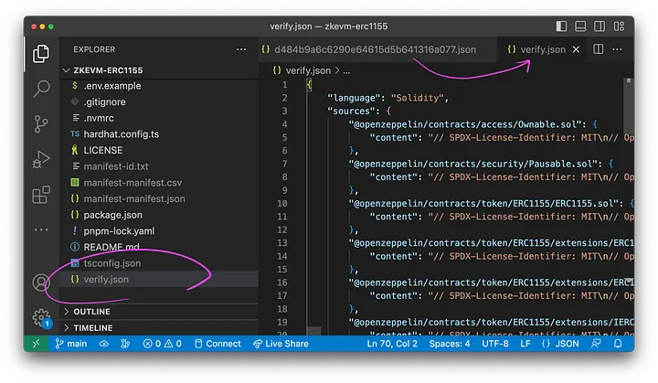Screen dimensions: 658x383
Task: Click the main branch indicator
Action: click(x=71, y=344)
